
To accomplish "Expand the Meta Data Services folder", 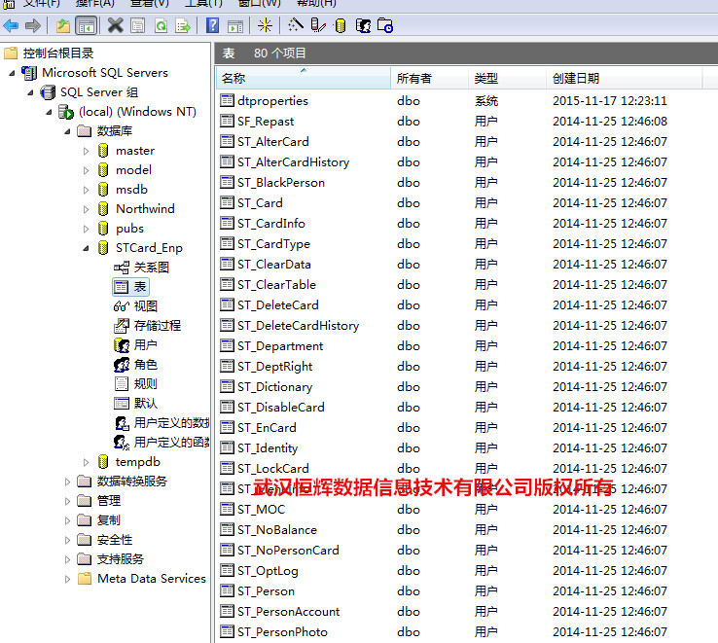I will click(x=67, y=579).
